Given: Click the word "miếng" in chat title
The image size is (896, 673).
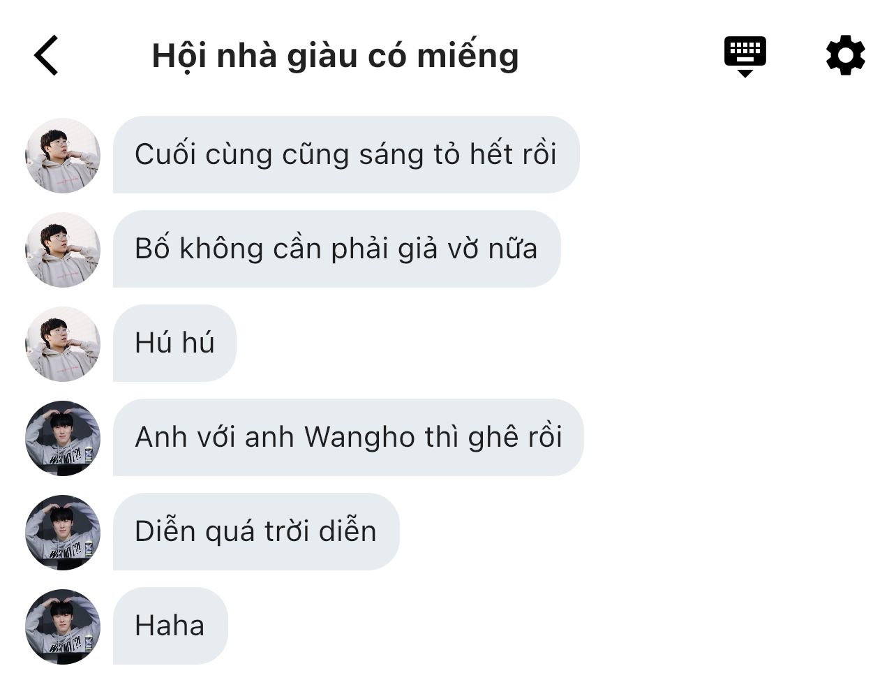Looking at the screenshot, I should (468, 57).
